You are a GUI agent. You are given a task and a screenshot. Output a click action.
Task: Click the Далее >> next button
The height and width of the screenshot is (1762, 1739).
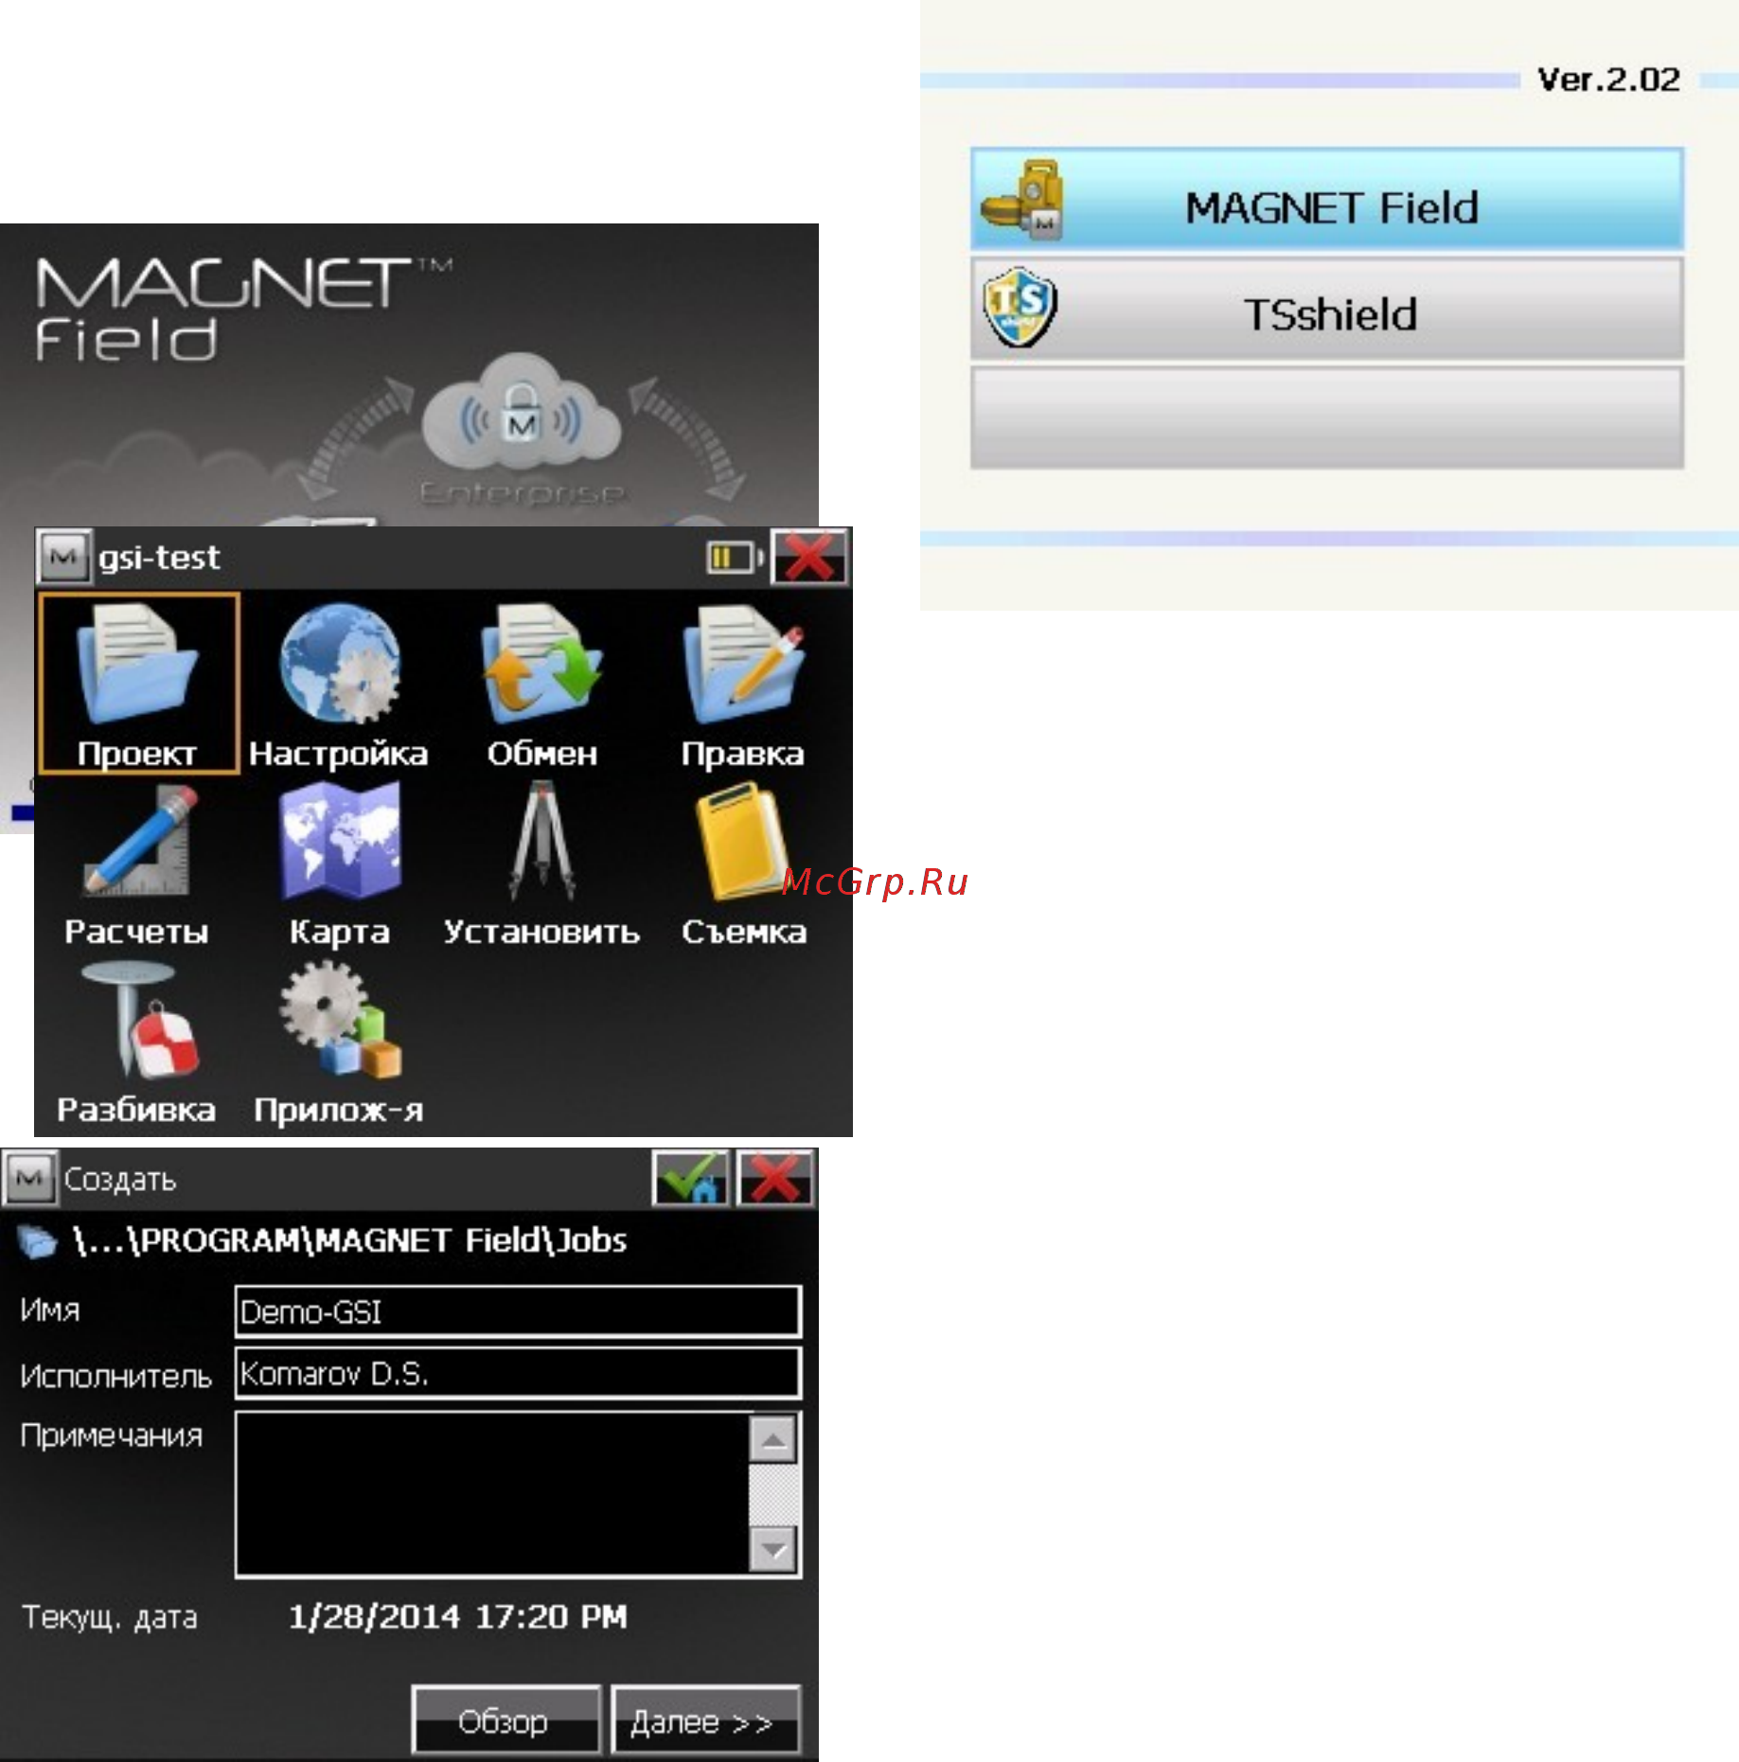tap(705, 1720)
